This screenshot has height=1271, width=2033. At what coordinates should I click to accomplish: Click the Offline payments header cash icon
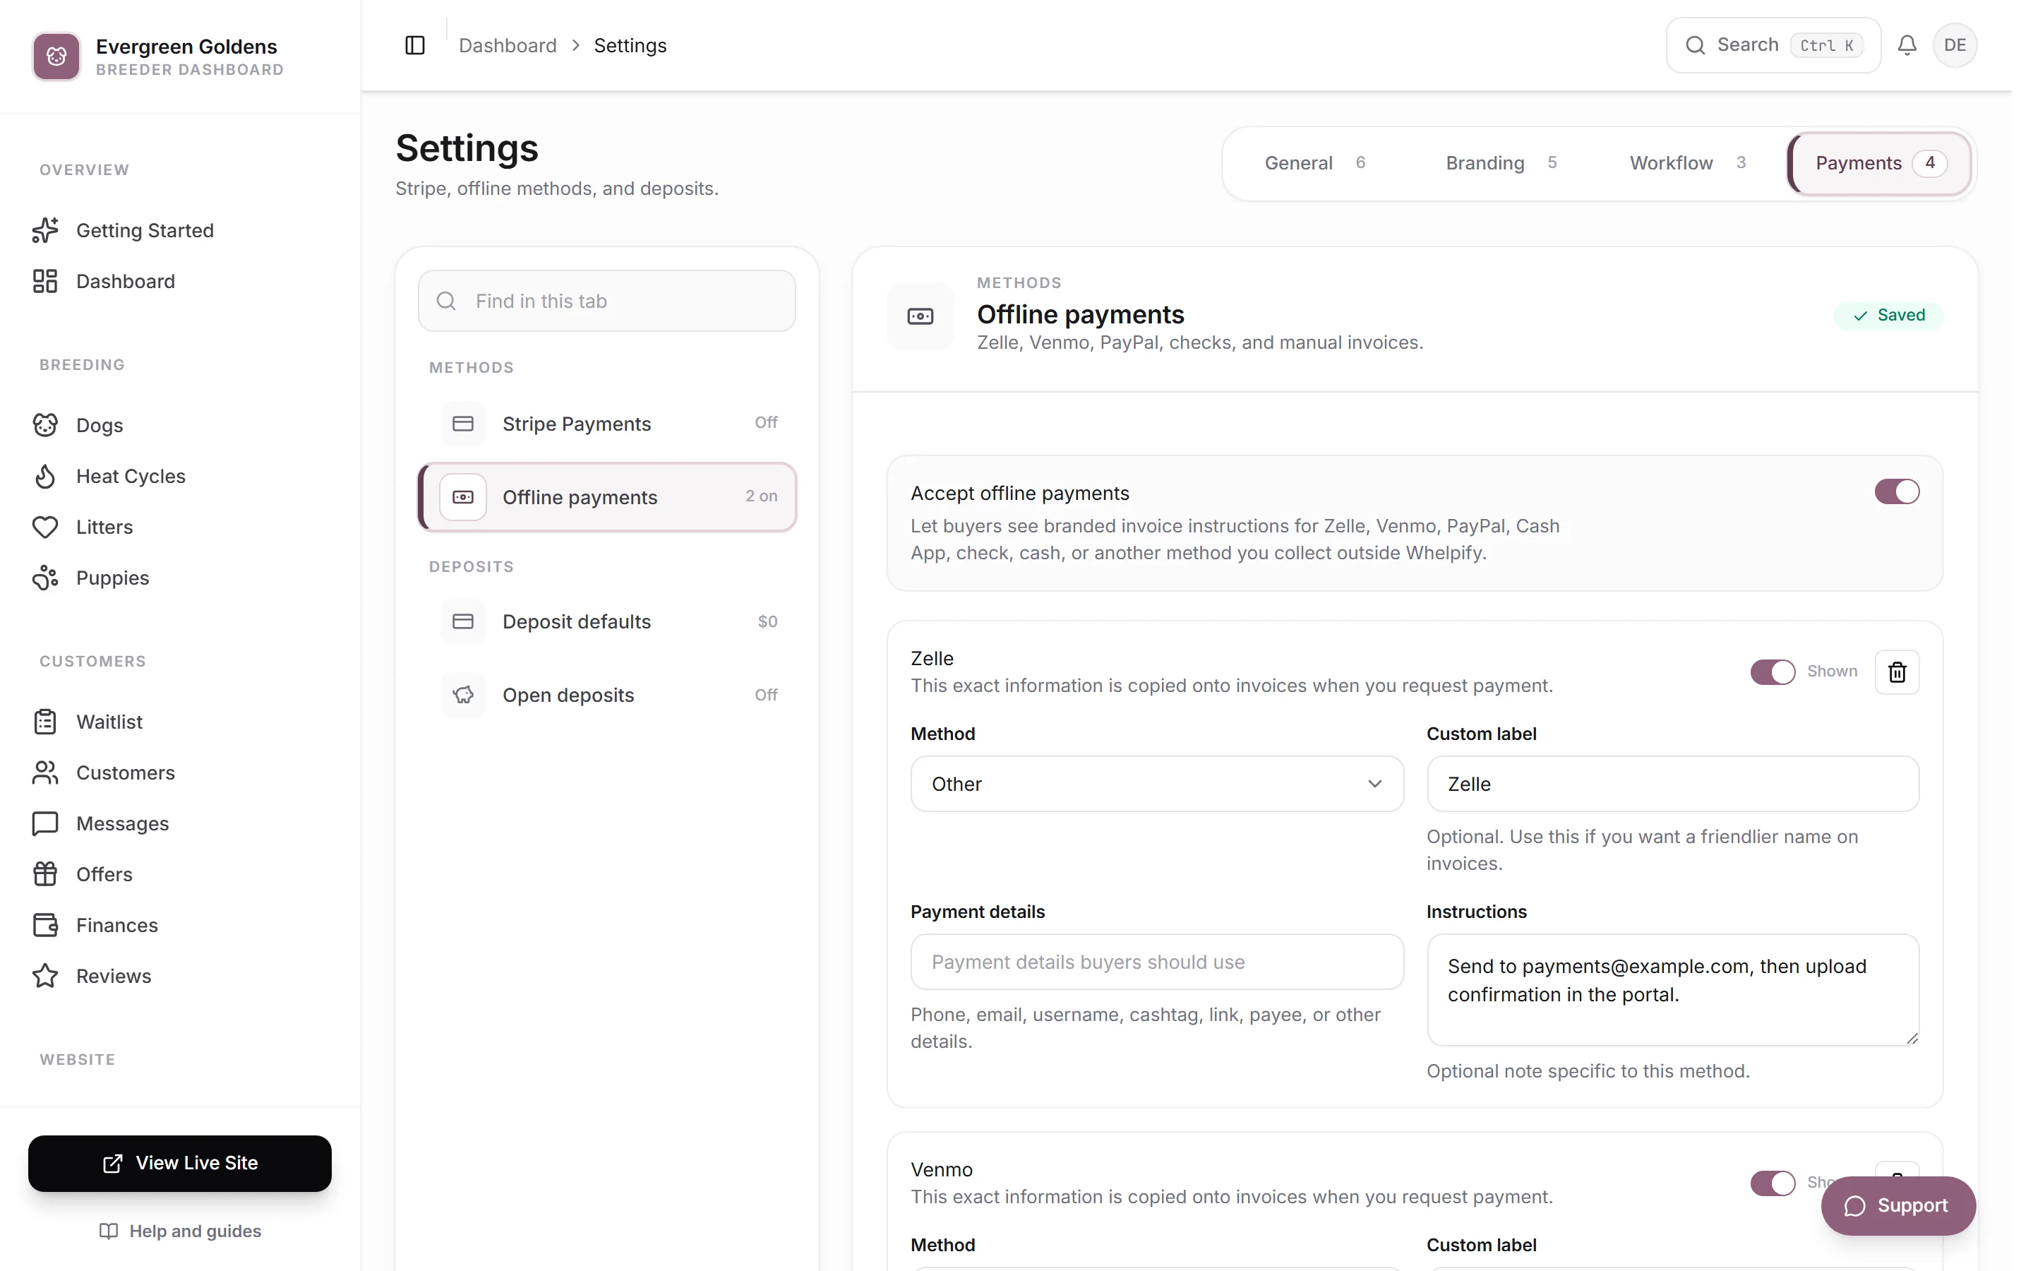[920, 316]
